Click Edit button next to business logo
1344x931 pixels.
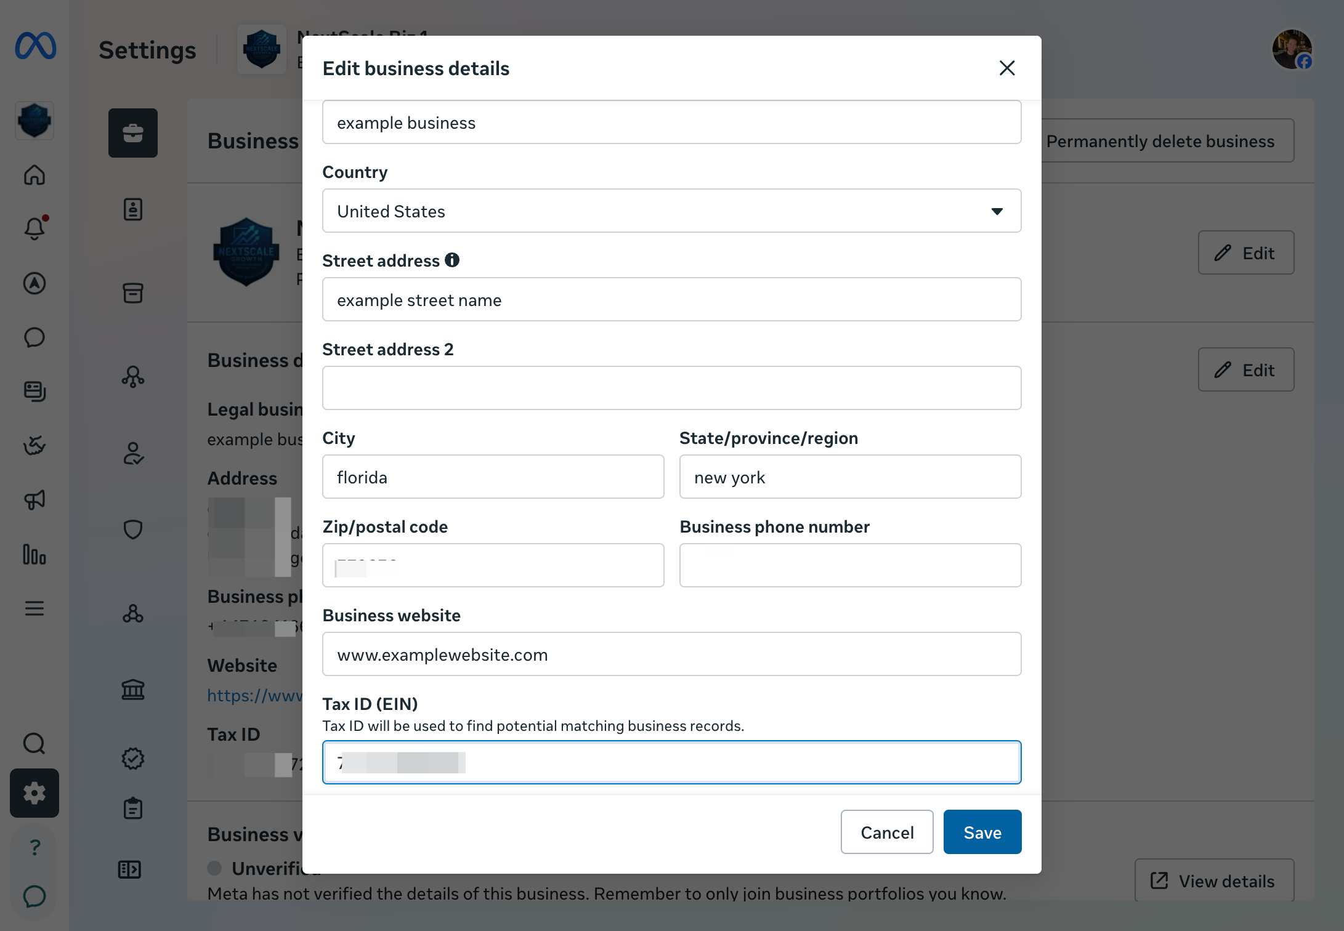click(1245, 252)
